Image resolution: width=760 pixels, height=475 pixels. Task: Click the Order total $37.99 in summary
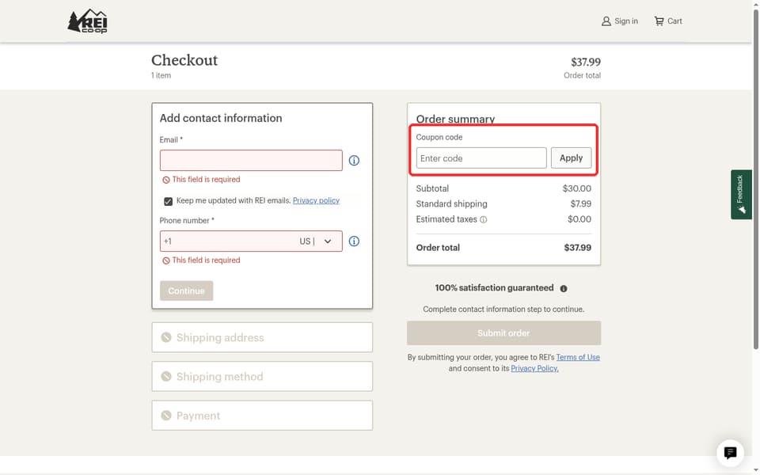click(x=578, y=248)
